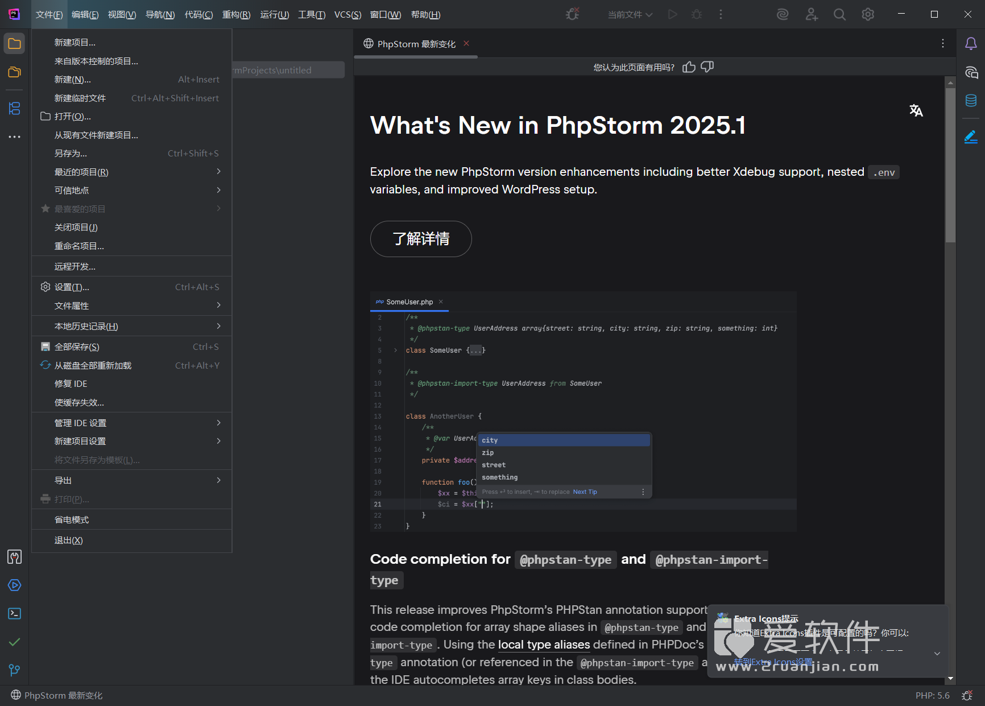Toggle Power Save mode (省电模式)
The height and width of the screenshot is (706, 985).
(x=131, y=519)
